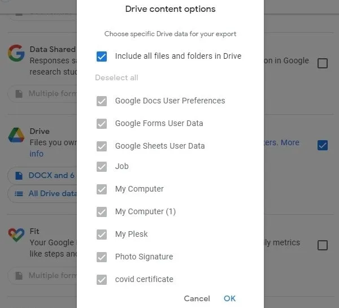Select the 'Google Forms User Data' label
Screen dimensions: 339x308
pos(159,123)
